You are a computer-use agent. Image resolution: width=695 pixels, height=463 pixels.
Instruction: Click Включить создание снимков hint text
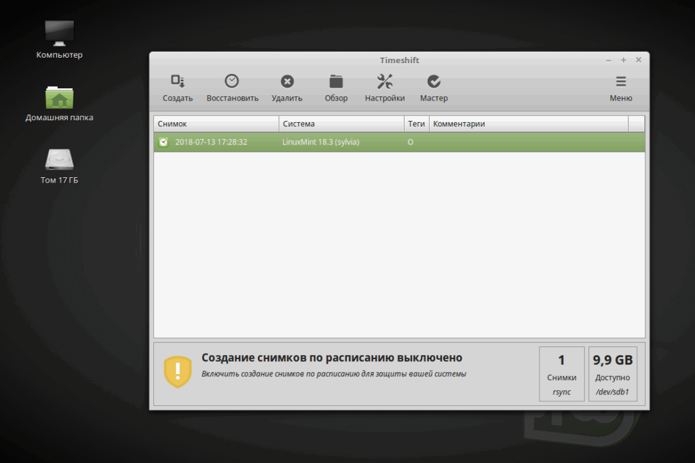[x=334, y=374]
